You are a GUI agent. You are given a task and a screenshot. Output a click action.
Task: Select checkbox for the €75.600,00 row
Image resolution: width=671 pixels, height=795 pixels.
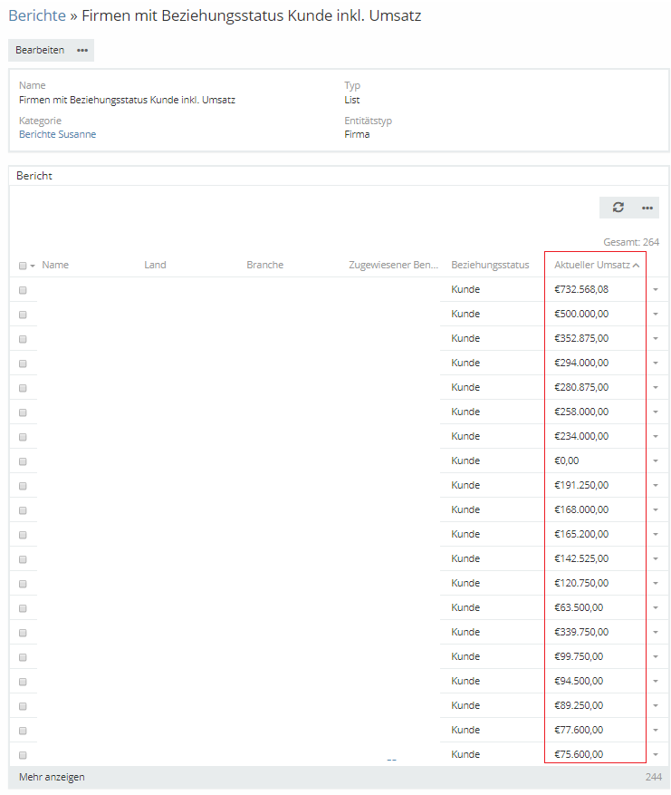click(23, 755)
